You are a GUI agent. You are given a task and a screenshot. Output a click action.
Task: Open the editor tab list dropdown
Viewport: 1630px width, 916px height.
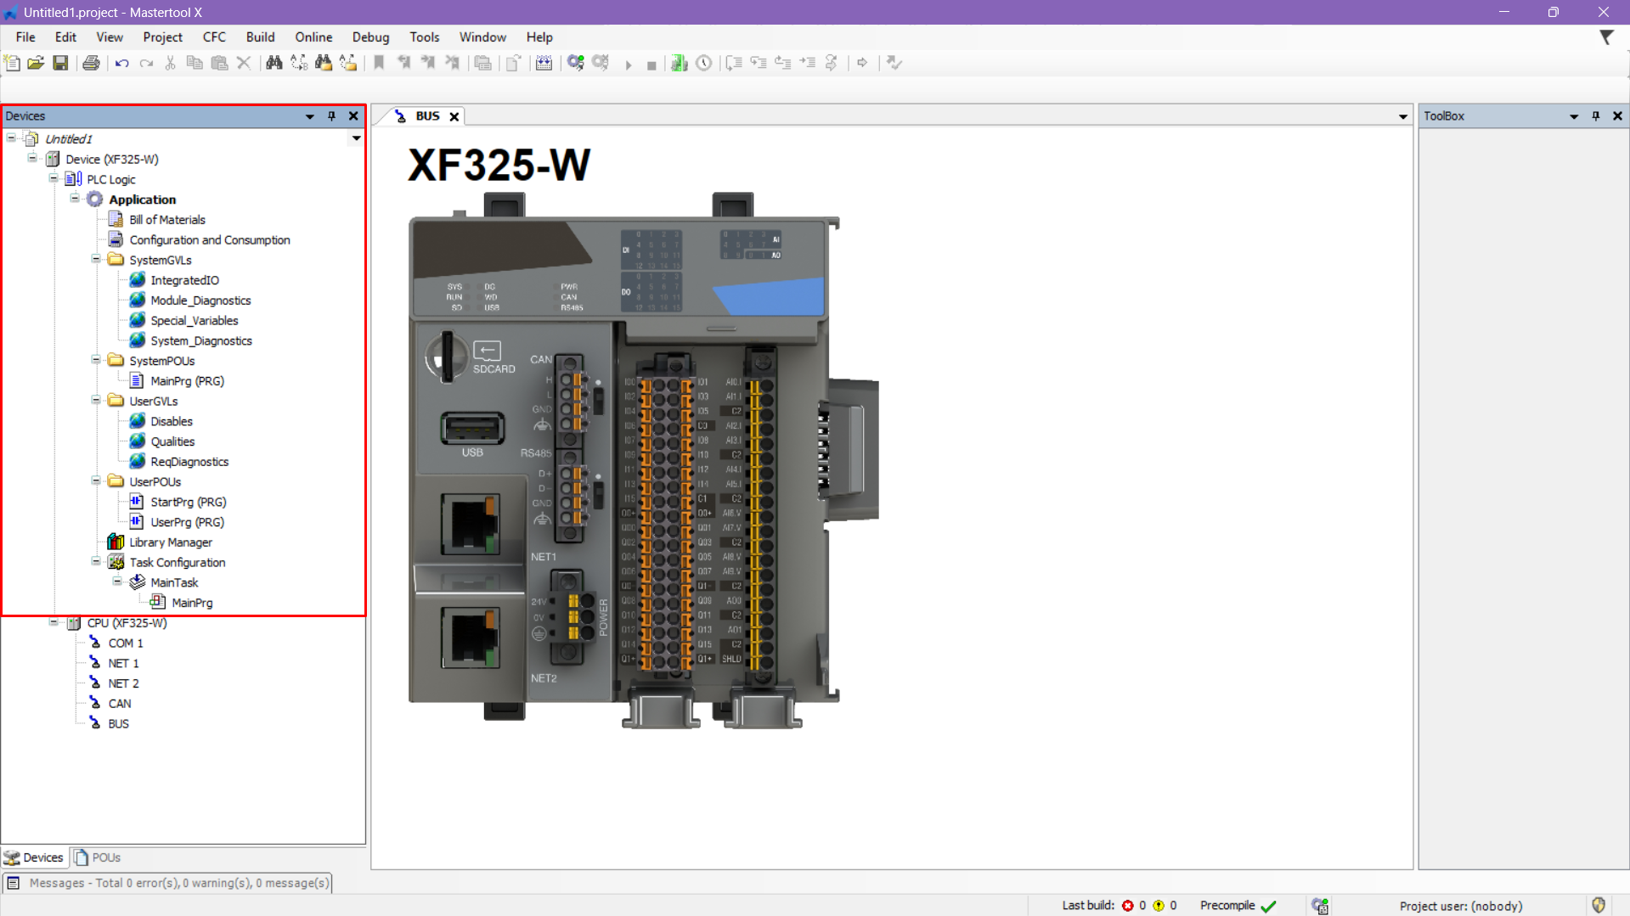(1402, 116)
